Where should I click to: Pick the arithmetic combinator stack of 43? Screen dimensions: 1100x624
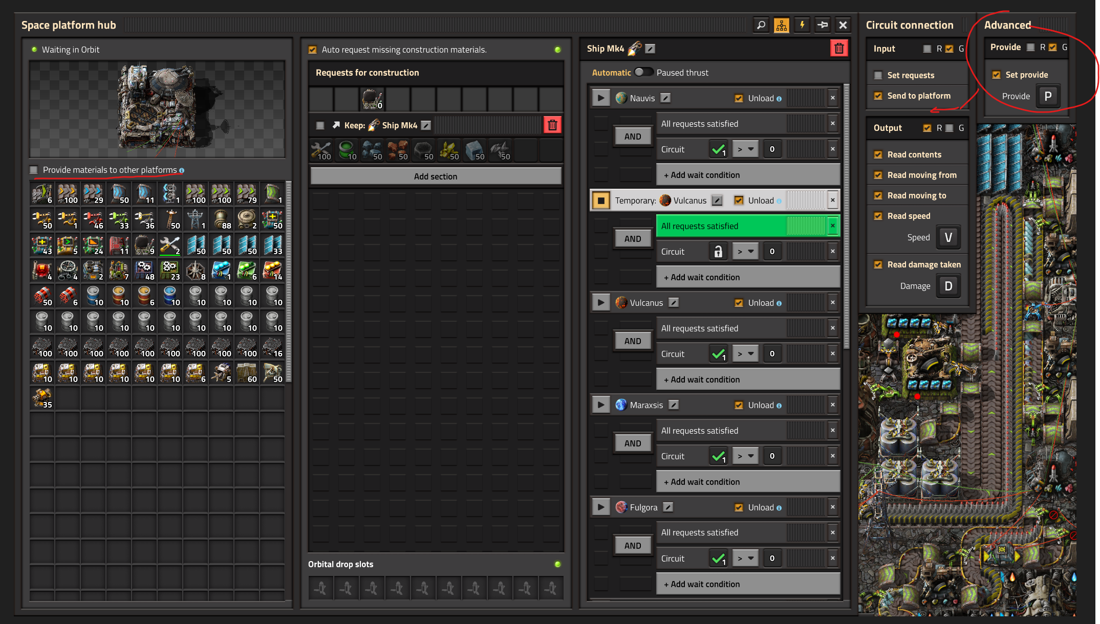tap(42, 246)
